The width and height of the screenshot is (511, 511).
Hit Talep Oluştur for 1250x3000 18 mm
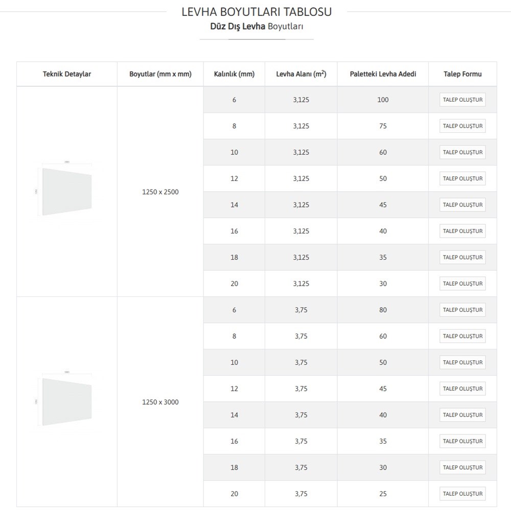462,468
